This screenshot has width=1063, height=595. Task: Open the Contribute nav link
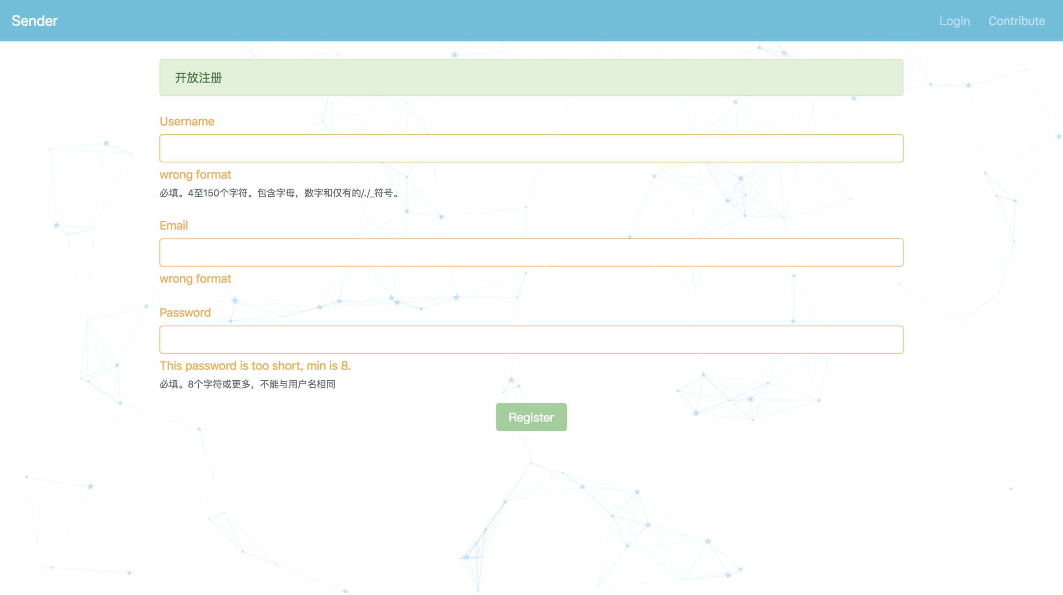pyautogui.click(x=1016, y=21)
